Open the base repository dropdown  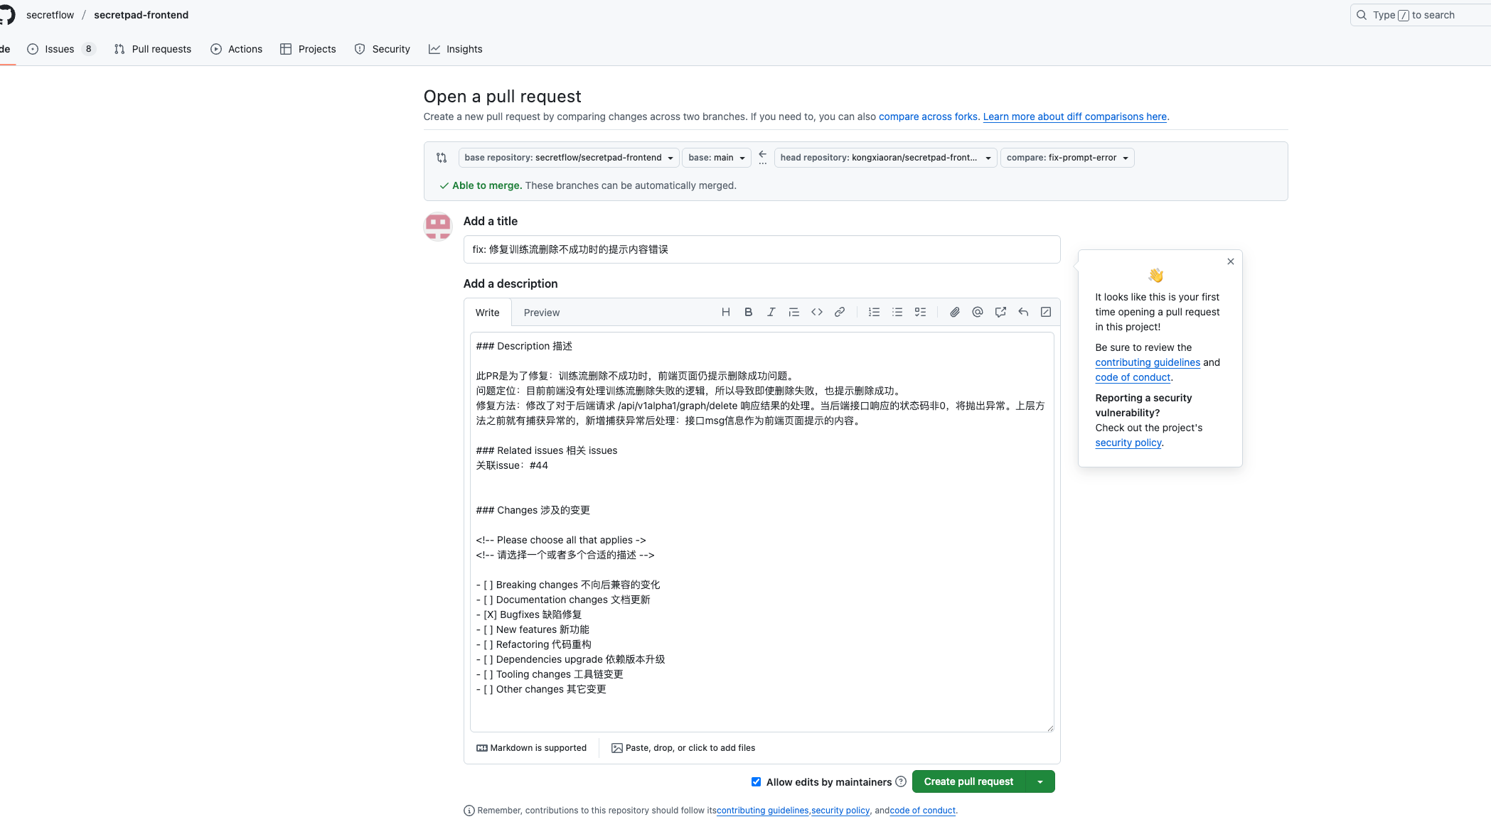pos(568,158)
